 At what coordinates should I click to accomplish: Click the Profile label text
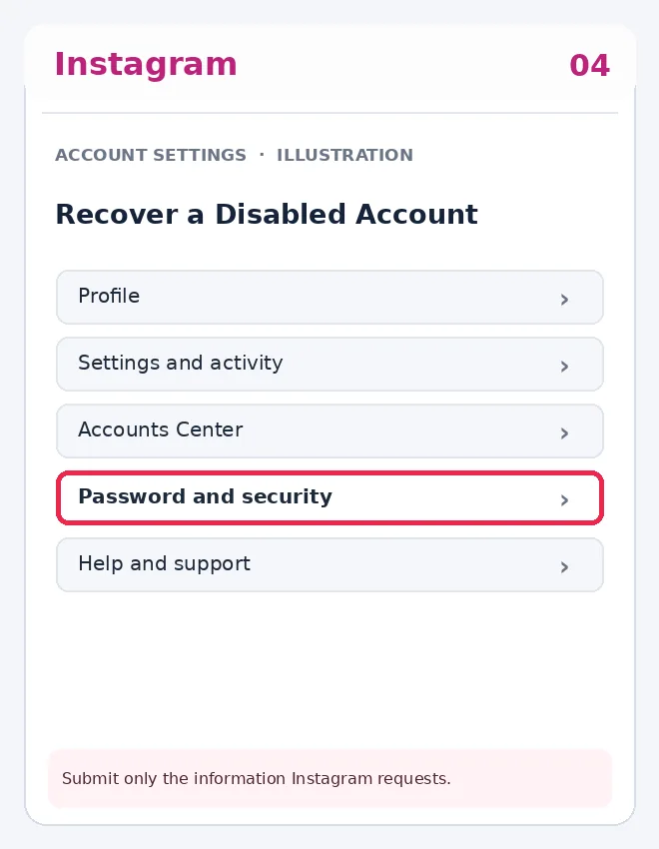[109, 296]
